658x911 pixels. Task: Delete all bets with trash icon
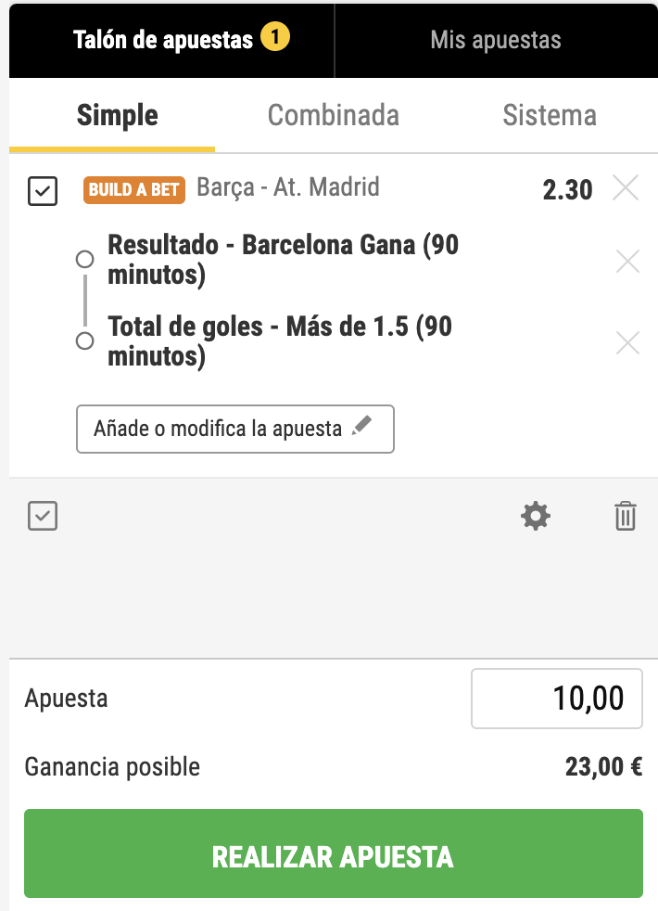coord(626,516)
